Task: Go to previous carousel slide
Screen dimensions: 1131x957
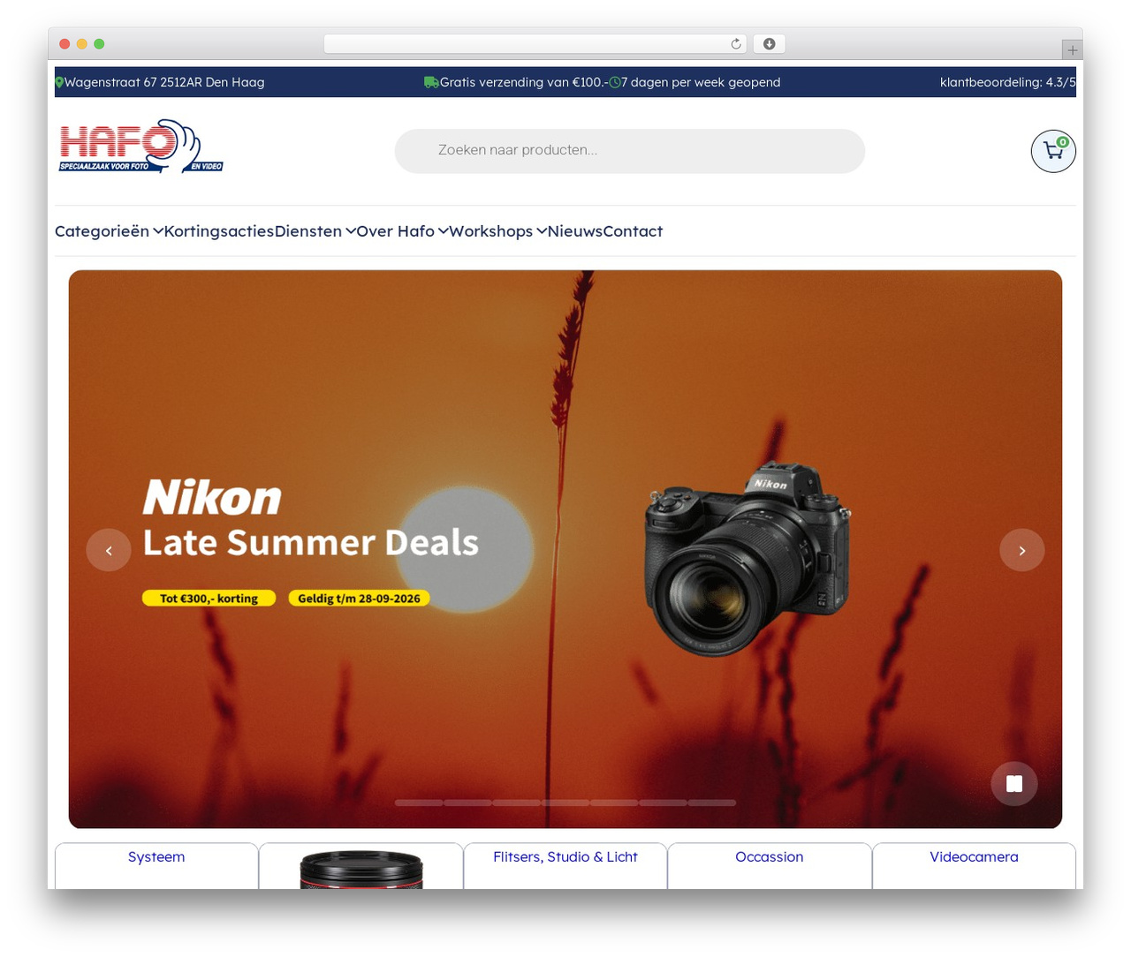Action: [x=109, y=550]
